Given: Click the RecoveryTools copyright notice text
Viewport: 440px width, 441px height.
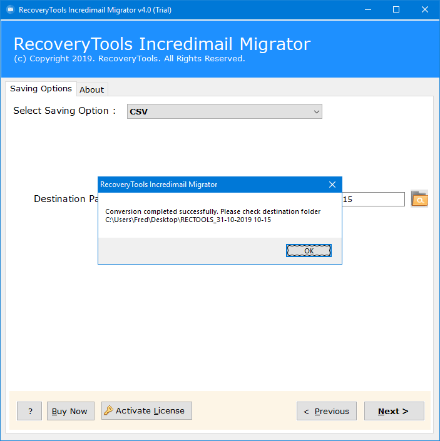Looking at the screenshot, I should [x=130, y=59].
